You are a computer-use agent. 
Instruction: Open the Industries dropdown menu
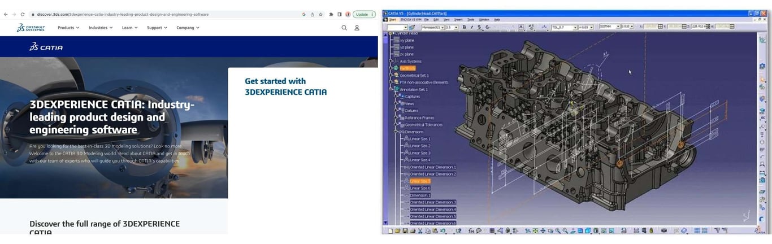[100, 28]
